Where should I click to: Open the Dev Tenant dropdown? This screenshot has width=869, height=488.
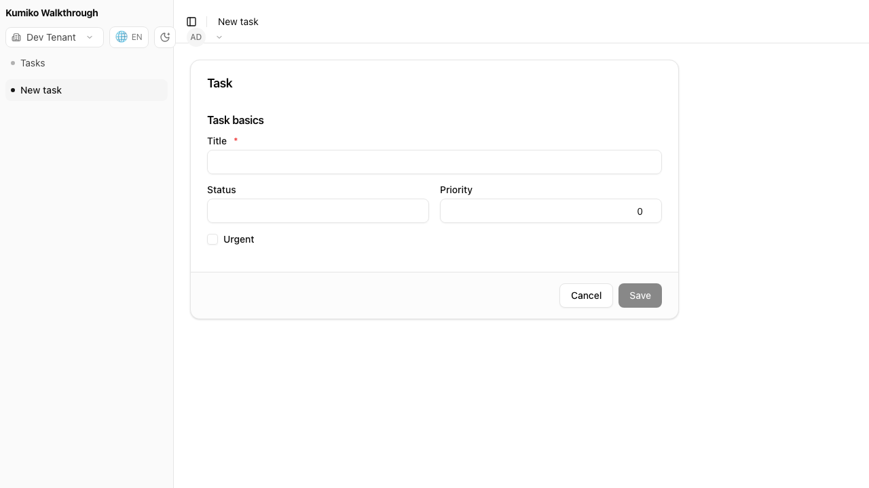pyautogui.click(x=54, y=37)
